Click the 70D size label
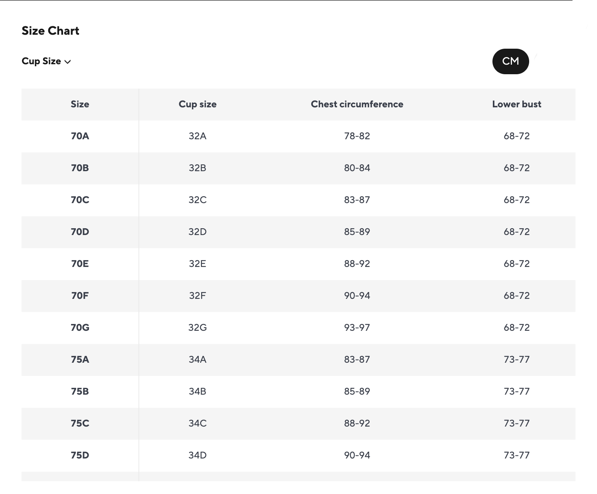Viewport: 597px width, 494px height. [80, 232]
